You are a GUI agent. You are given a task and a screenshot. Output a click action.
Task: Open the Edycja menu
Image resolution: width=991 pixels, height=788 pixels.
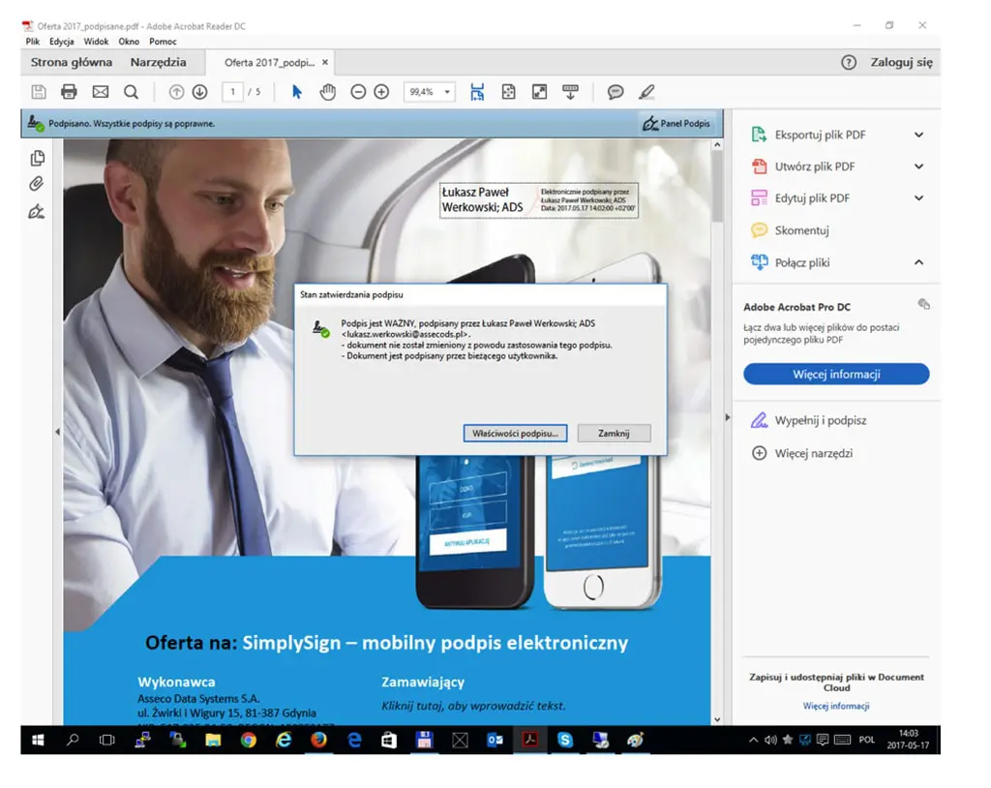(61, 41)
